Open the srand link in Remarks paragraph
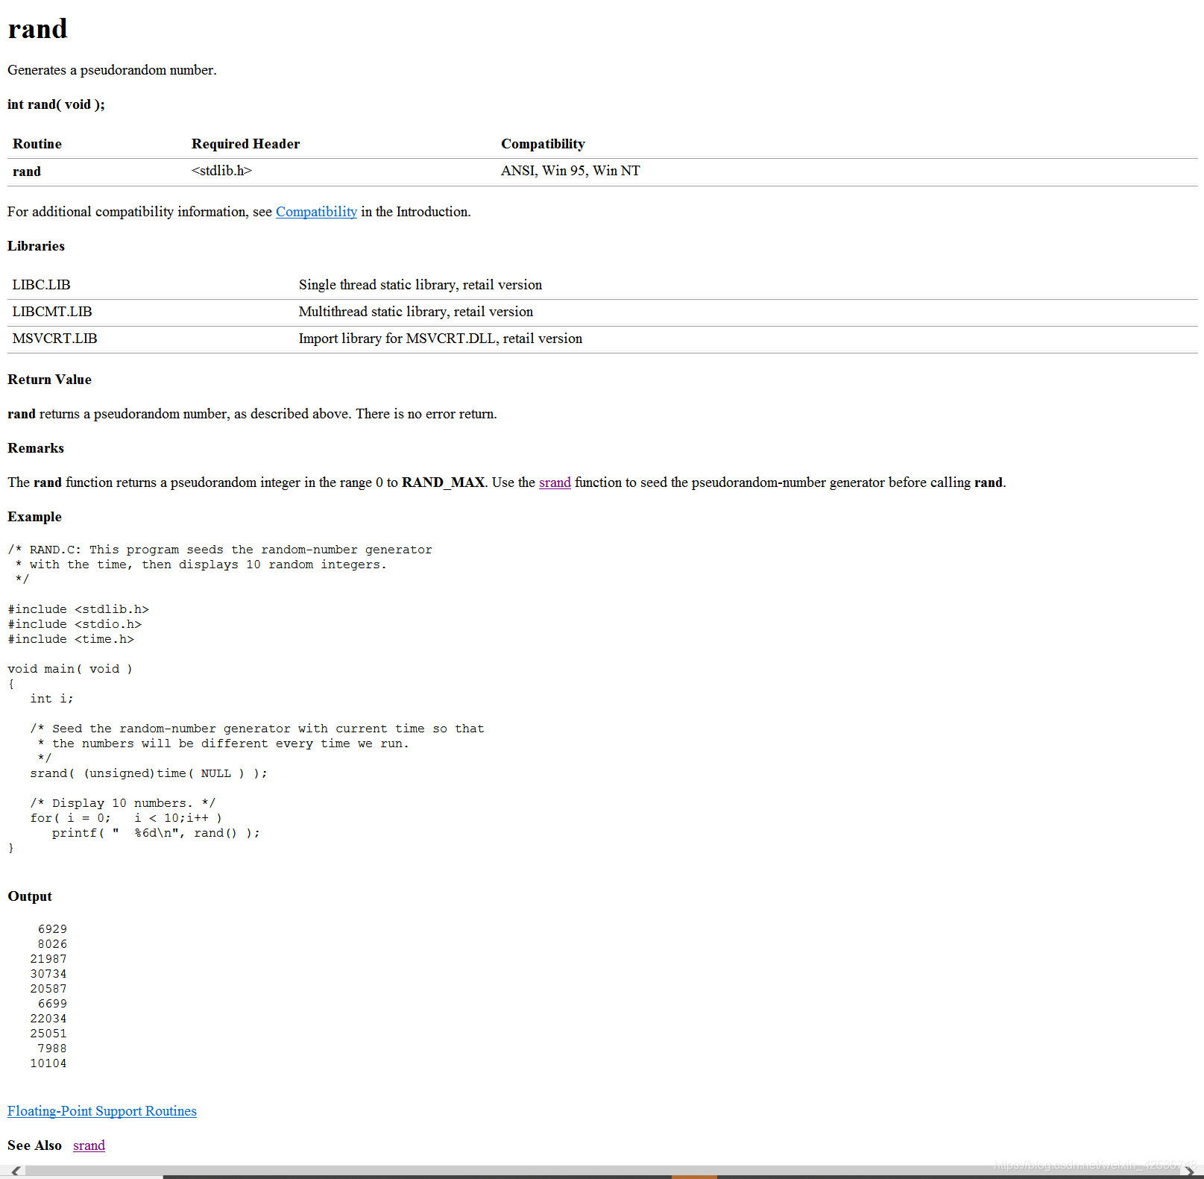Image resolution: width=1204 pixels, height=1179 pixels. click(555, 482)
